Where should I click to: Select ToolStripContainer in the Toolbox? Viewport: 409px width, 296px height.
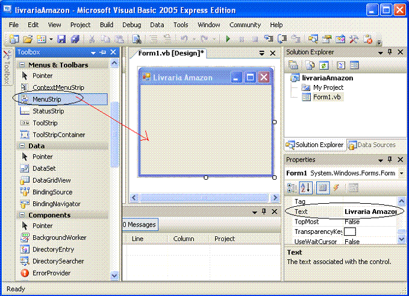pos(63,134)
